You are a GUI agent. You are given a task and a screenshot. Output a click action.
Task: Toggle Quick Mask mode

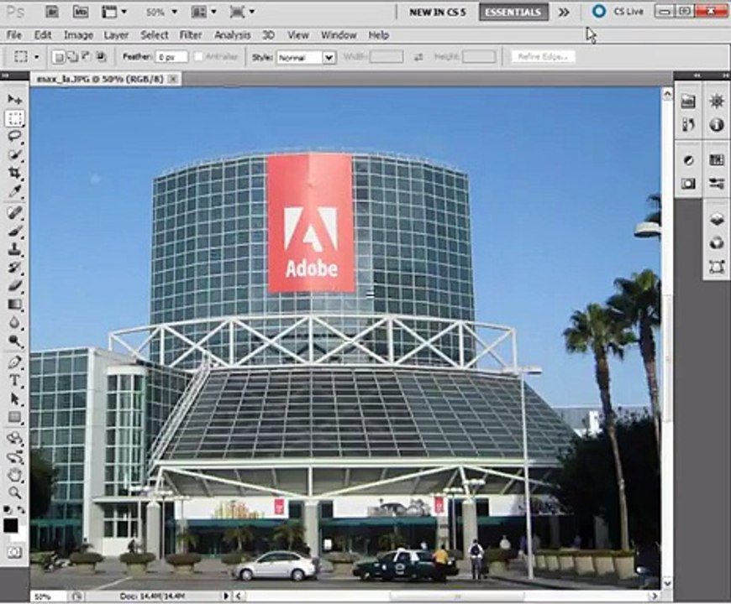[x=14, y=552]
